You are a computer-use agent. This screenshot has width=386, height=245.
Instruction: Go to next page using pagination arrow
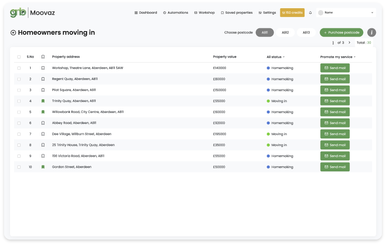click(x=349, y=43)
